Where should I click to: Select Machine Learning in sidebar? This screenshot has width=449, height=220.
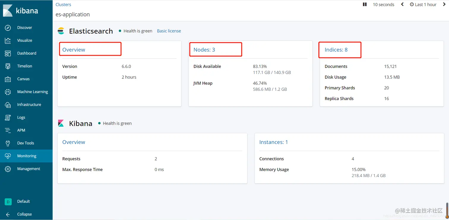point(33,92)
